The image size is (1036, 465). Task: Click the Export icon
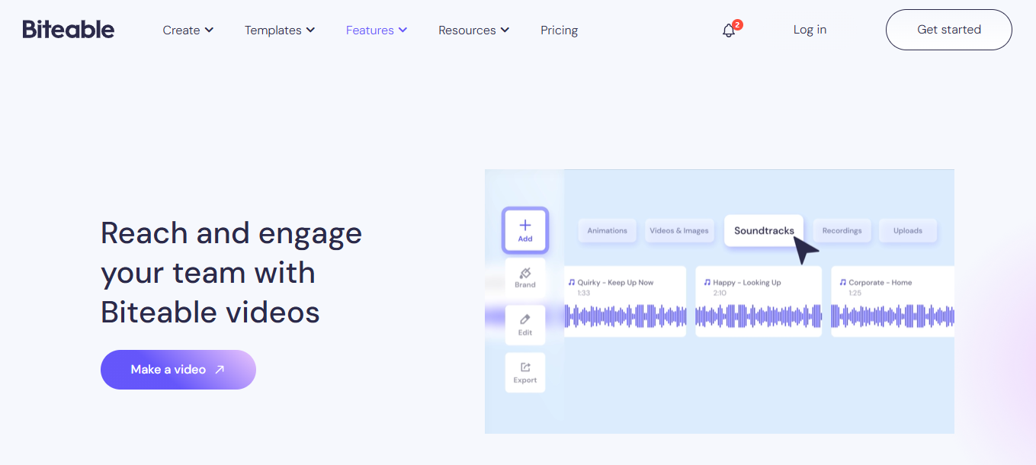(x=524, y=372)
